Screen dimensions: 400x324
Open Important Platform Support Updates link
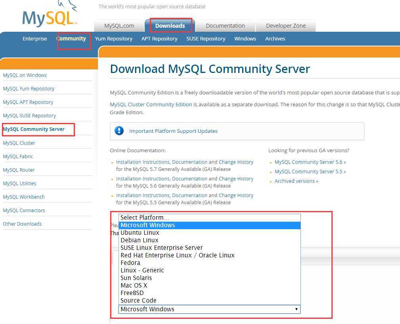(x=173, y=131)
